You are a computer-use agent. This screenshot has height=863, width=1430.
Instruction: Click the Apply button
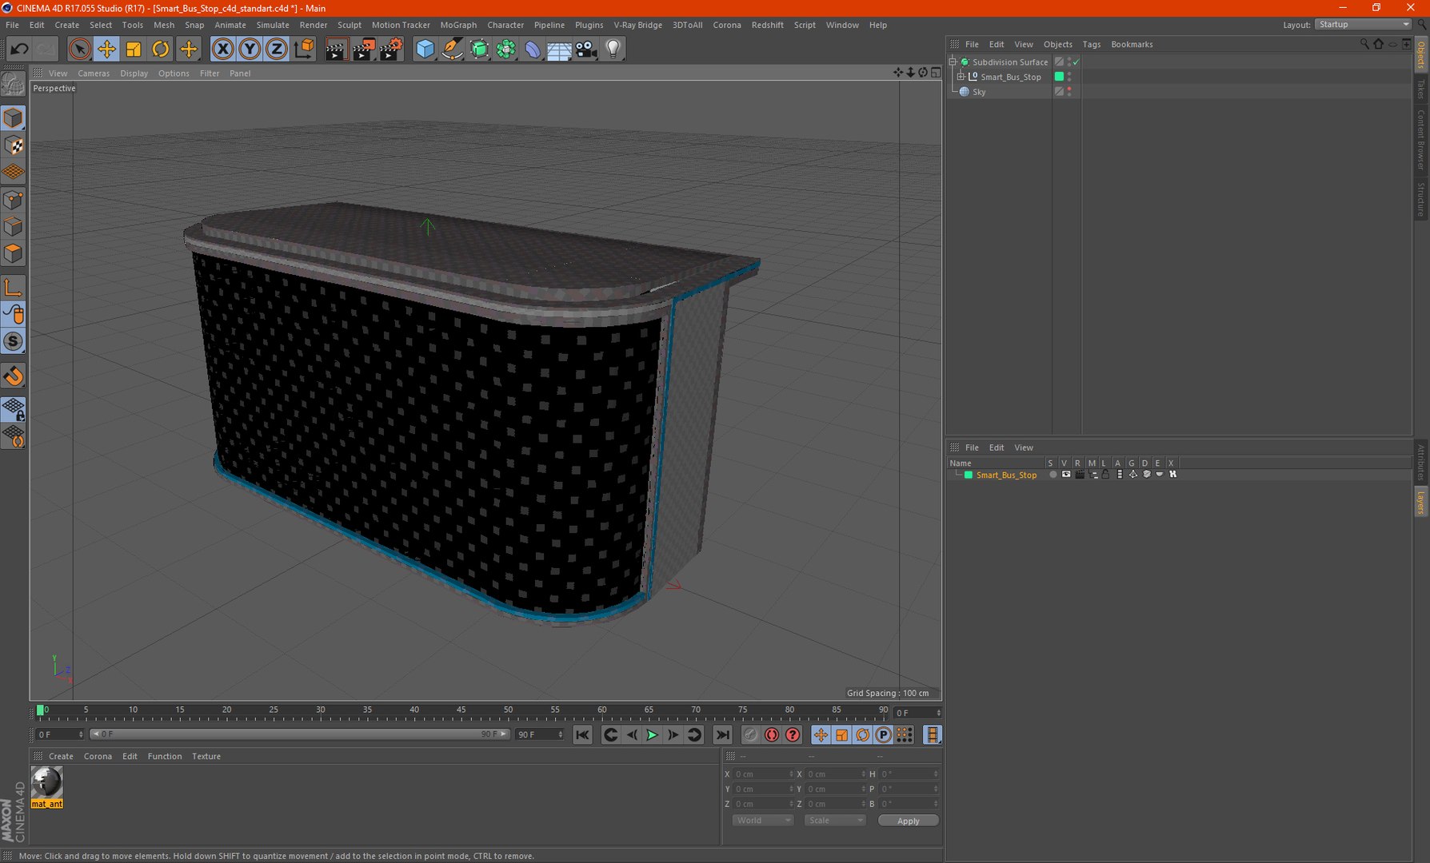tap(908, 821)
